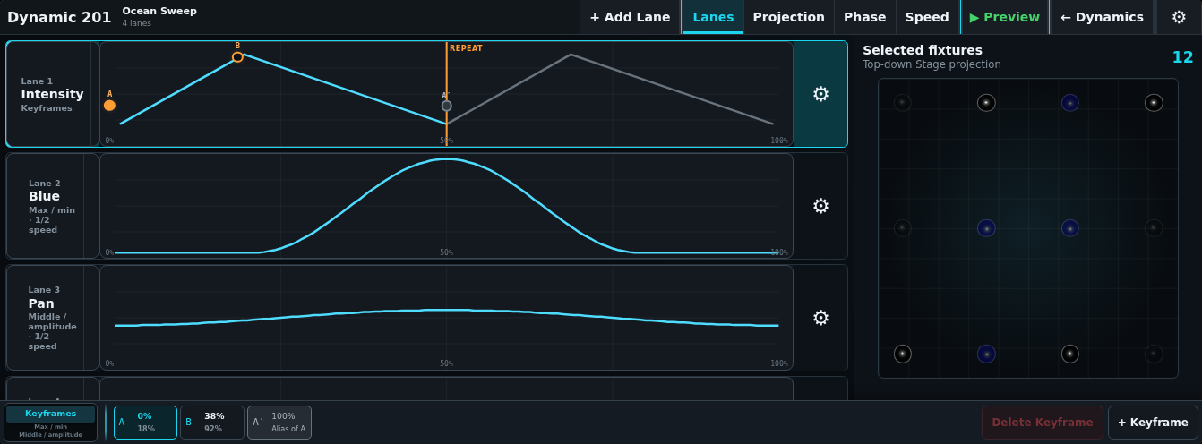The image size is (1202, 444).
Task: Open the top-right global settings gear
Action: pos(1179,17)
